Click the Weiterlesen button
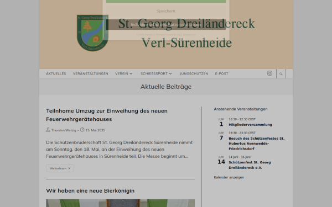Image resolution: width=332 pixels, height=207 pixels. point(60,168)
